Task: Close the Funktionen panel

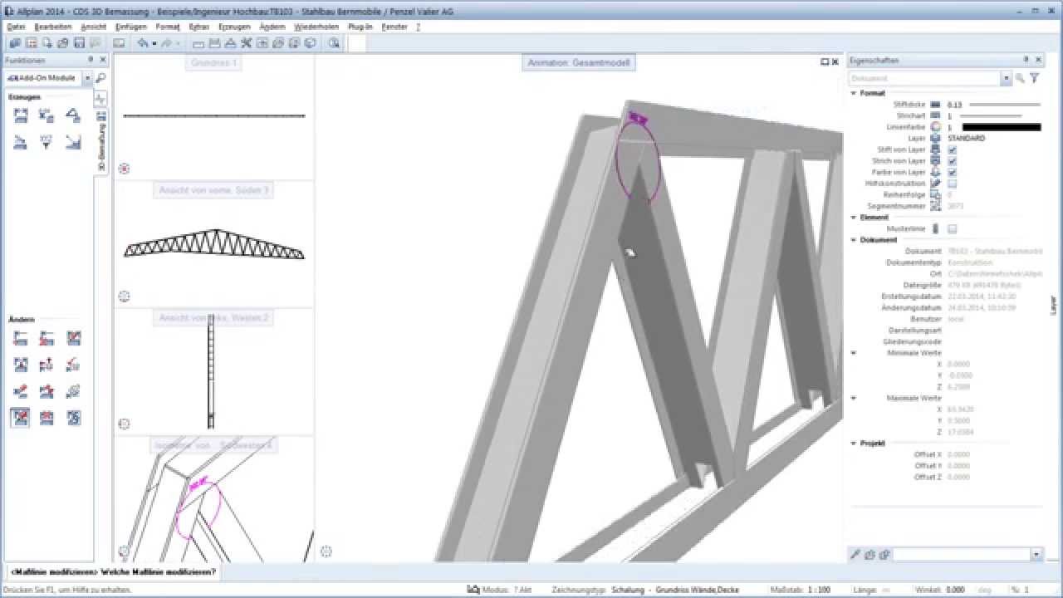Action: point(103,61)
